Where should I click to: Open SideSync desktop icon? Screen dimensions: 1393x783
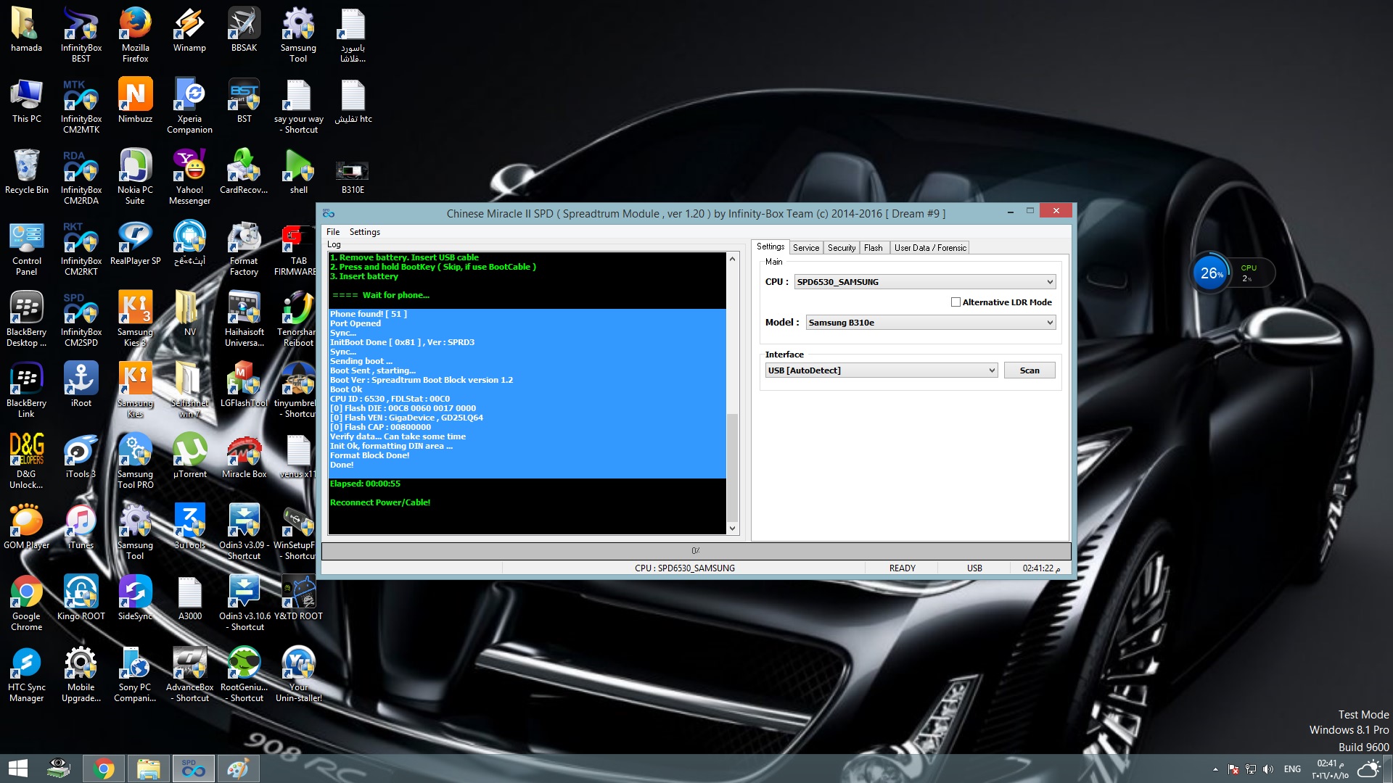tap(136, 597)
